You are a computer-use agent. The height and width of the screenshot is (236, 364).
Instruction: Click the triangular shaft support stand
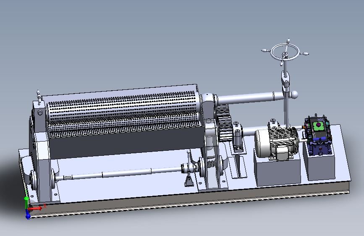coord(189,181)
